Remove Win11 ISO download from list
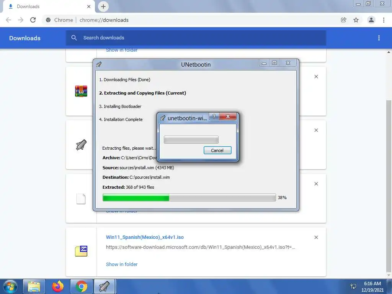392x294 pixels. click(x=316, y=237)
